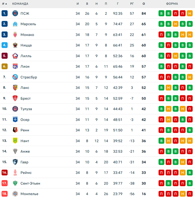The image size is (195, 199).
Task: Click the Реймс position number 16 badge
Action: pos(4,173)
